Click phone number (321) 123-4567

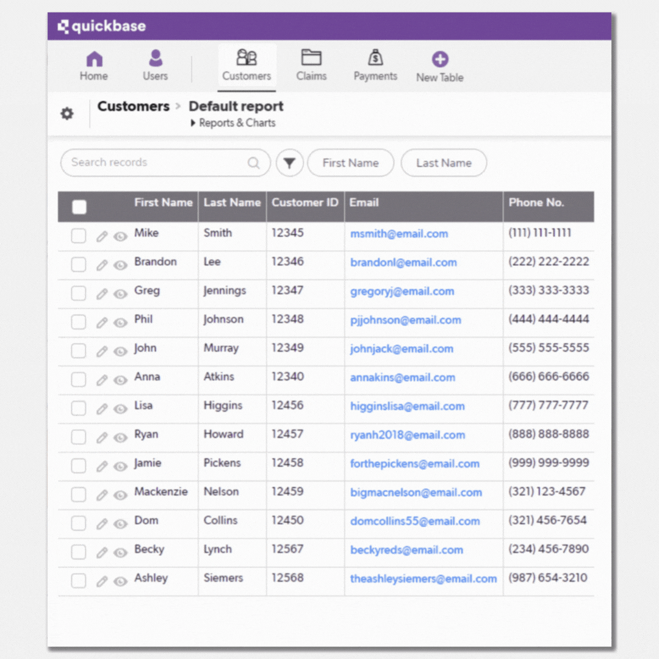click(x=547, y=491)
